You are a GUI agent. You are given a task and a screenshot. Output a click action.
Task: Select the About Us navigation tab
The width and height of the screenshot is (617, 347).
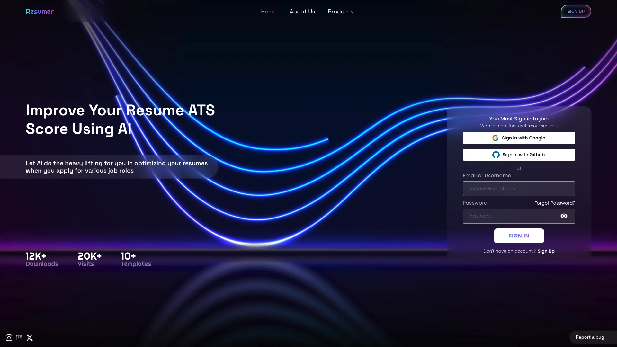pos(302,12)
